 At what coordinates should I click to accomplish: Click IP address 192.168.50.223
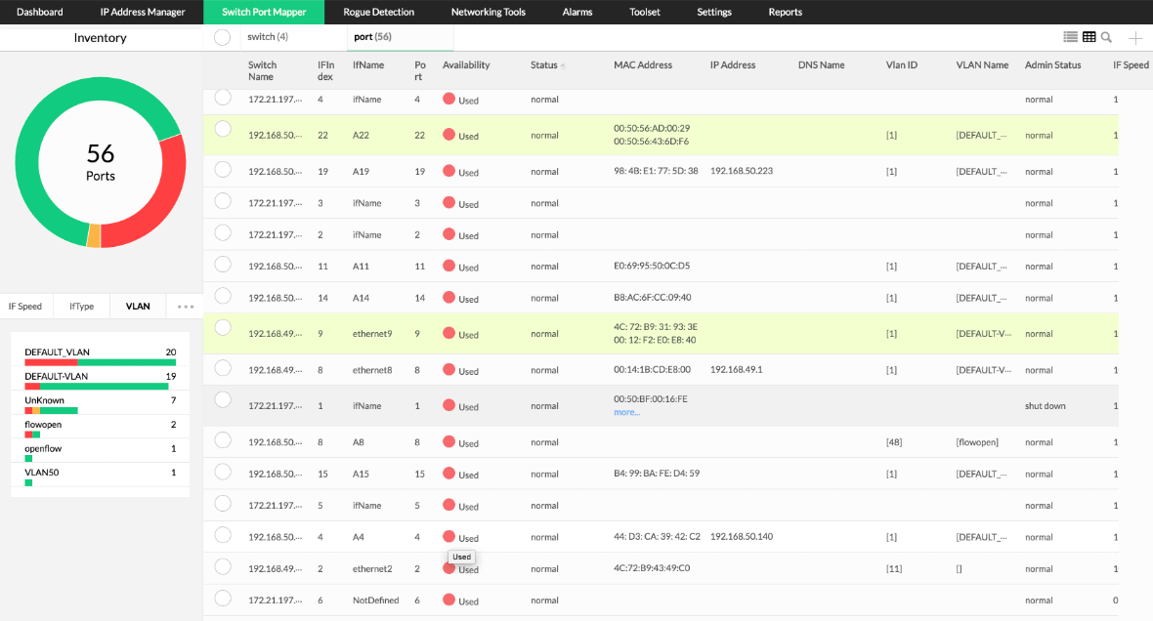point(742,171)
